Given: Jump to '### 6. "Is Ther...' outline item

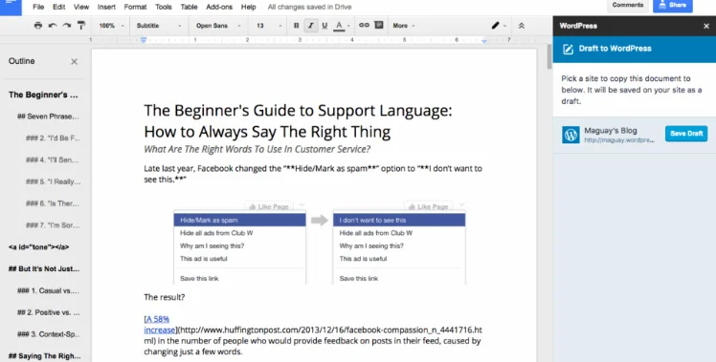Looking at the screenshot, I should pyautogui.click(x=53, y=203).
